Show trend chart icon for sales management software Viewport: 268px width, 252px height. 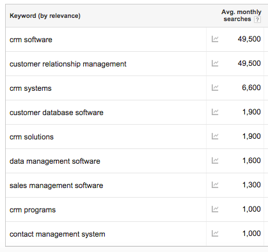215,185
